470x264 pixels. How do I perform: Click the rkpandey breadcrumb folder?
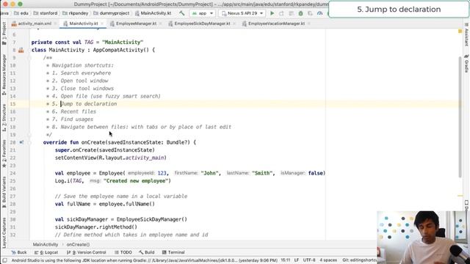coord(76,13)
